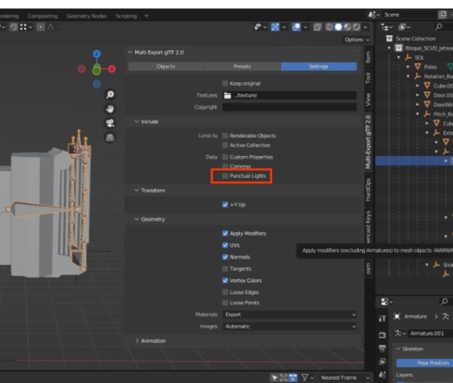
Task: Click the Pose Position button
Action: coord(432,363)
